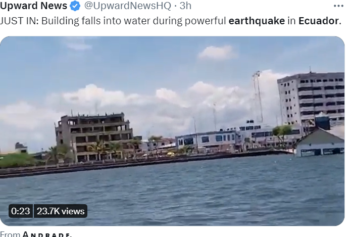Open the Andrade source link below the video
The image size is (350, 237).
pos(47,235)
